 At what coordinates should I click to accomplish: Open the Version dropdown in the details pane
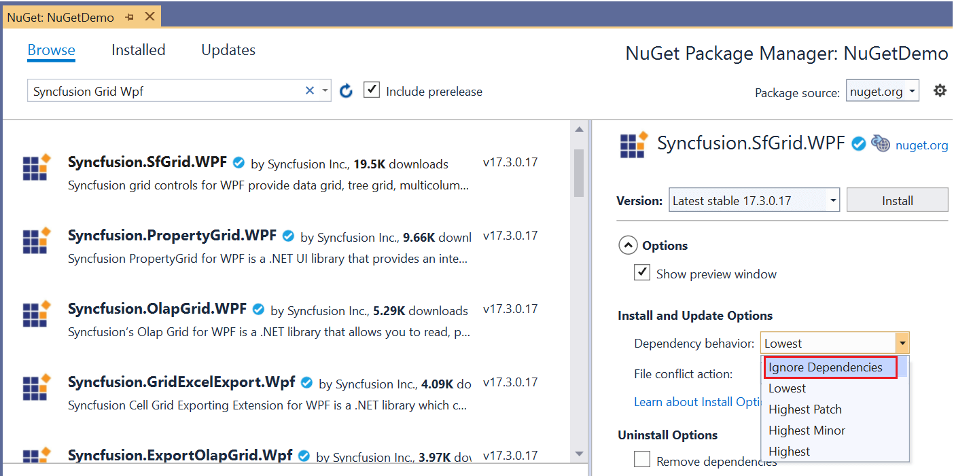833,200
